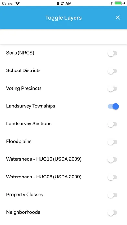Select the Soils (NRCS) text label
The height and width of the screenshot is (225, 127).
point(20,53)
